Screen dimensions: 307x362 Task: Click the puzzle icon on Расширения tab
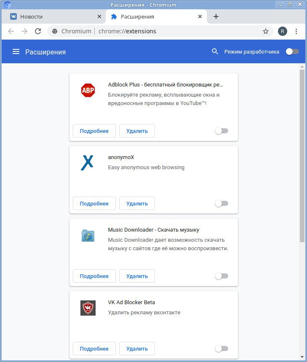point(114,16)
